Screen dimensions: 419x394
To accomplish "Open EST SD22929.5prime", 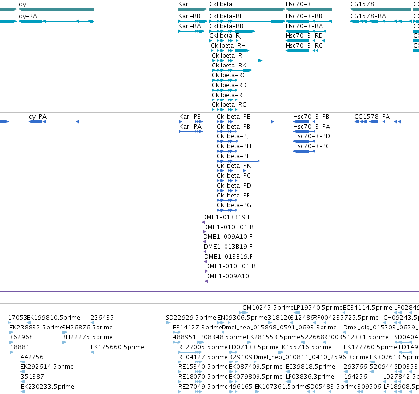I will 191,318.
